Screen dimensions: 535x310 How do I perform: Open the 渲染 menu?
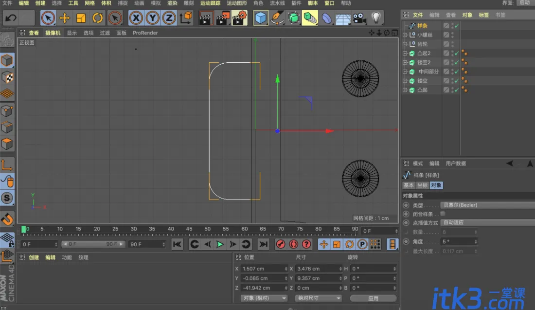point(172,3)
